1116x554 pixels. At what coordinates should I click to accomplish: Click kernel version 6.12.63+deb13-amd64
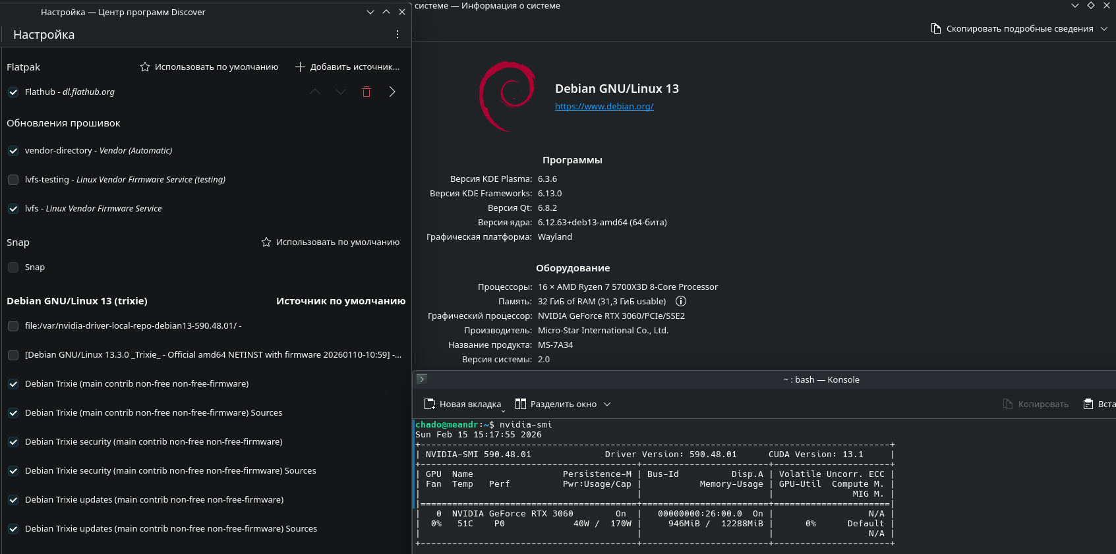pos(602,223)
